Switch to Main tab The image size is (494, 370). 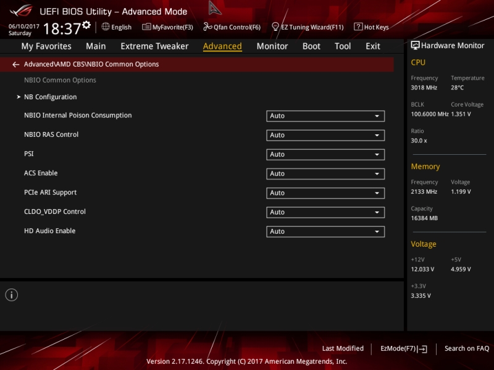pyautogui.click(x=96, y=46)
